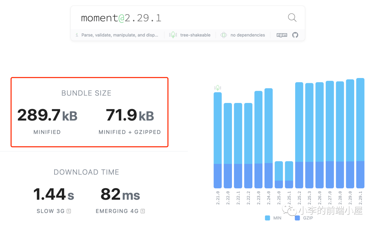
Task: Click the 82 ms download time
Action: tap(120, 194)
